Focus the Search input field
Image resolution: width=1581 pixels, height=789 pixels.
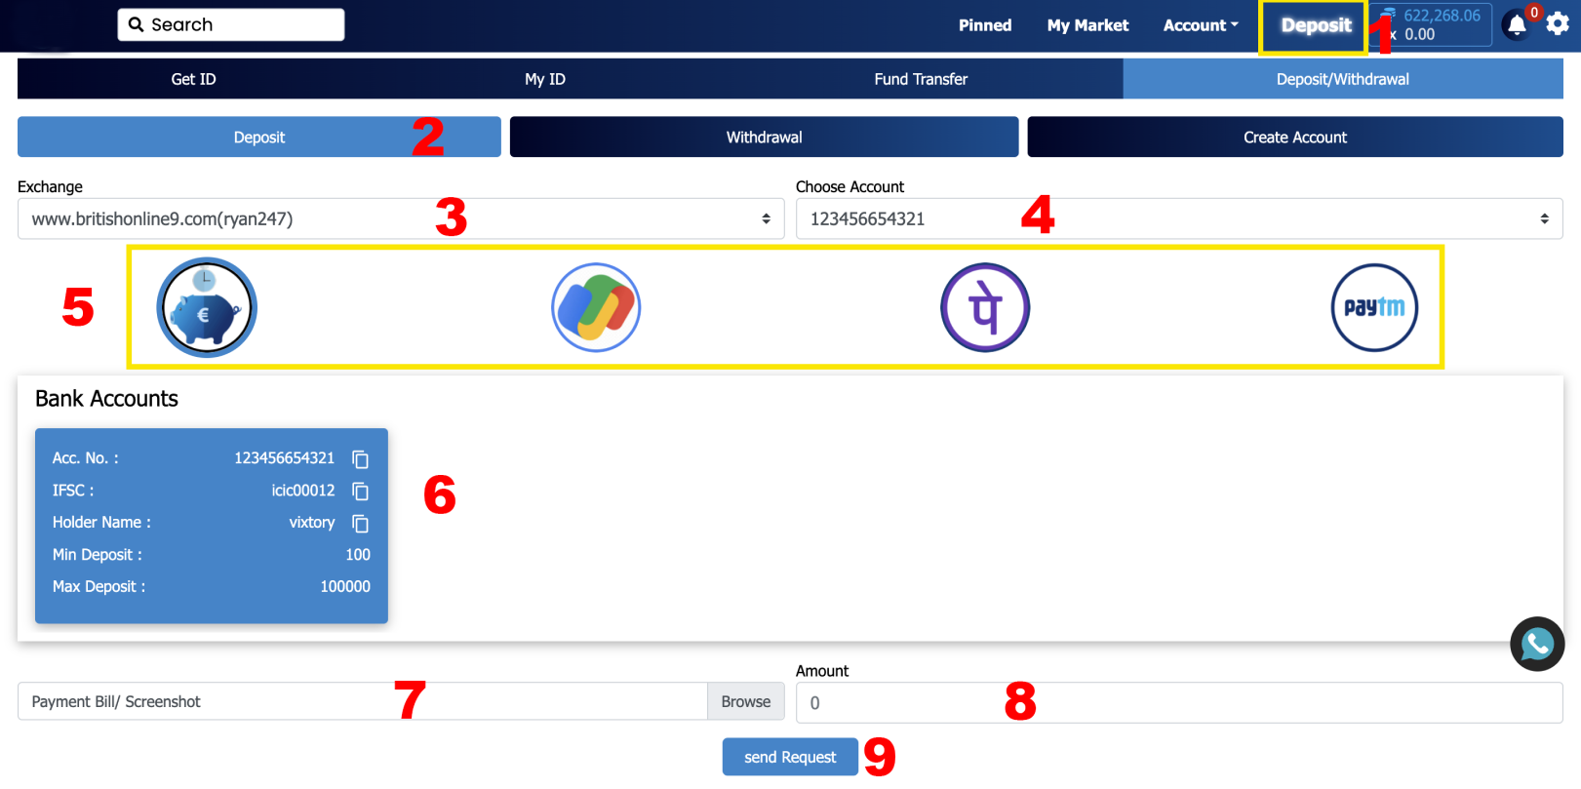point(231,24)
